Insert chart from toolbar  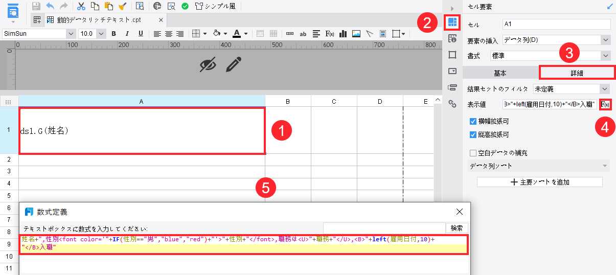coord(343,34)
